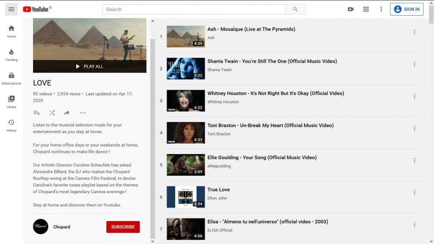Image resolution: width=434 pixels, height=244 pixels.
Task: Click the search magnifier button
Action: point(295,9)
